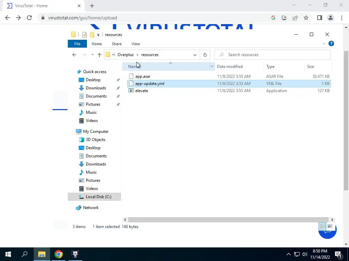
Task: Click Chrome back button
Action: tap(7, 18)
